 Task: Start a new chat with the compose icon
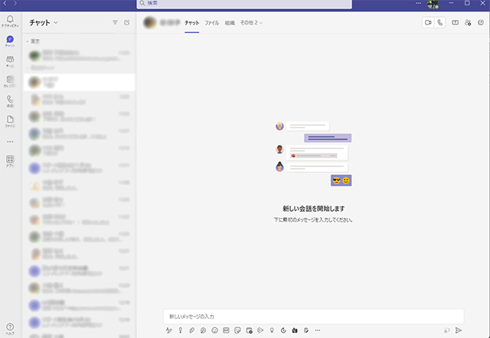coord(126,22)
